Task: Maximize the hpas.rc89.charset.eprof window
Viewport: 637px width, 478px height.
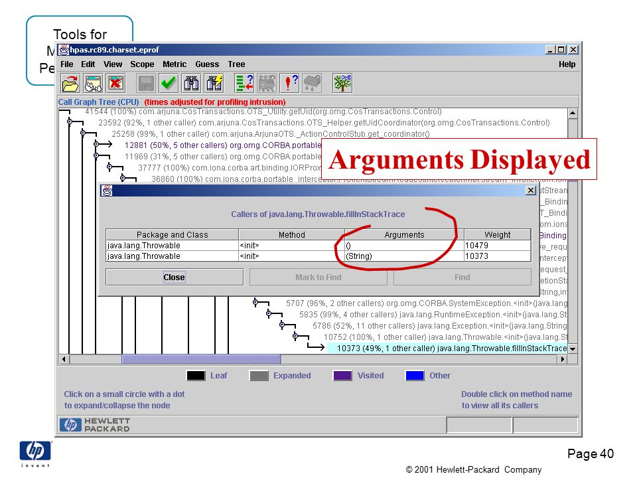Action: tap(561, 50)
